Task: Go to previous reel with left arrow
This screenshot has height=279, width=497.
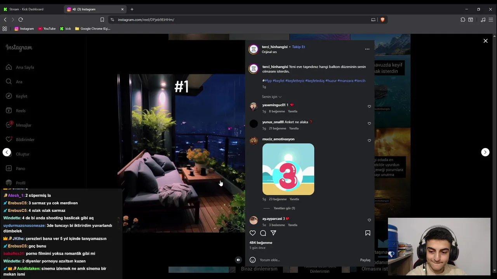Action: click(7, 152)
